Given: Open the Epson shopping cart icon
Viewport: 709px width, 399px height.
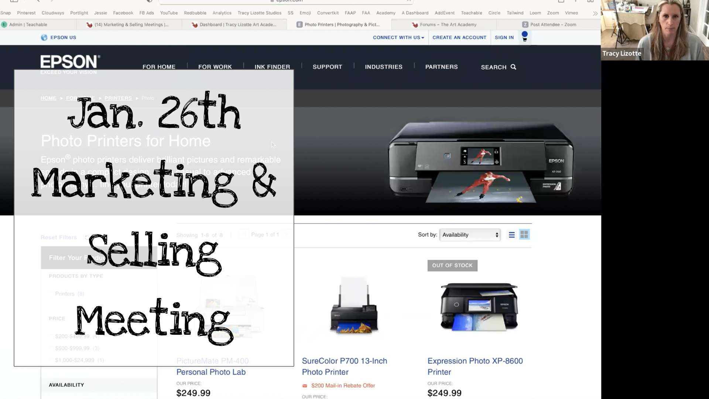Looking at the screenshot, I should click(x=524, y=37).
